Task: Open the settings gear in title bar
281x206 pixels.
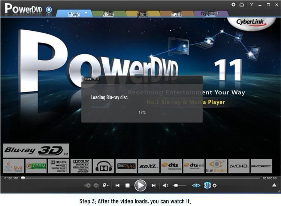Action: [x=233, y=4]
